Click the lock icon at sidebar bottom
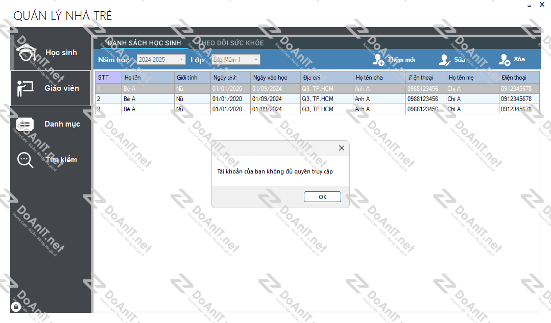 tap(16, 307)
